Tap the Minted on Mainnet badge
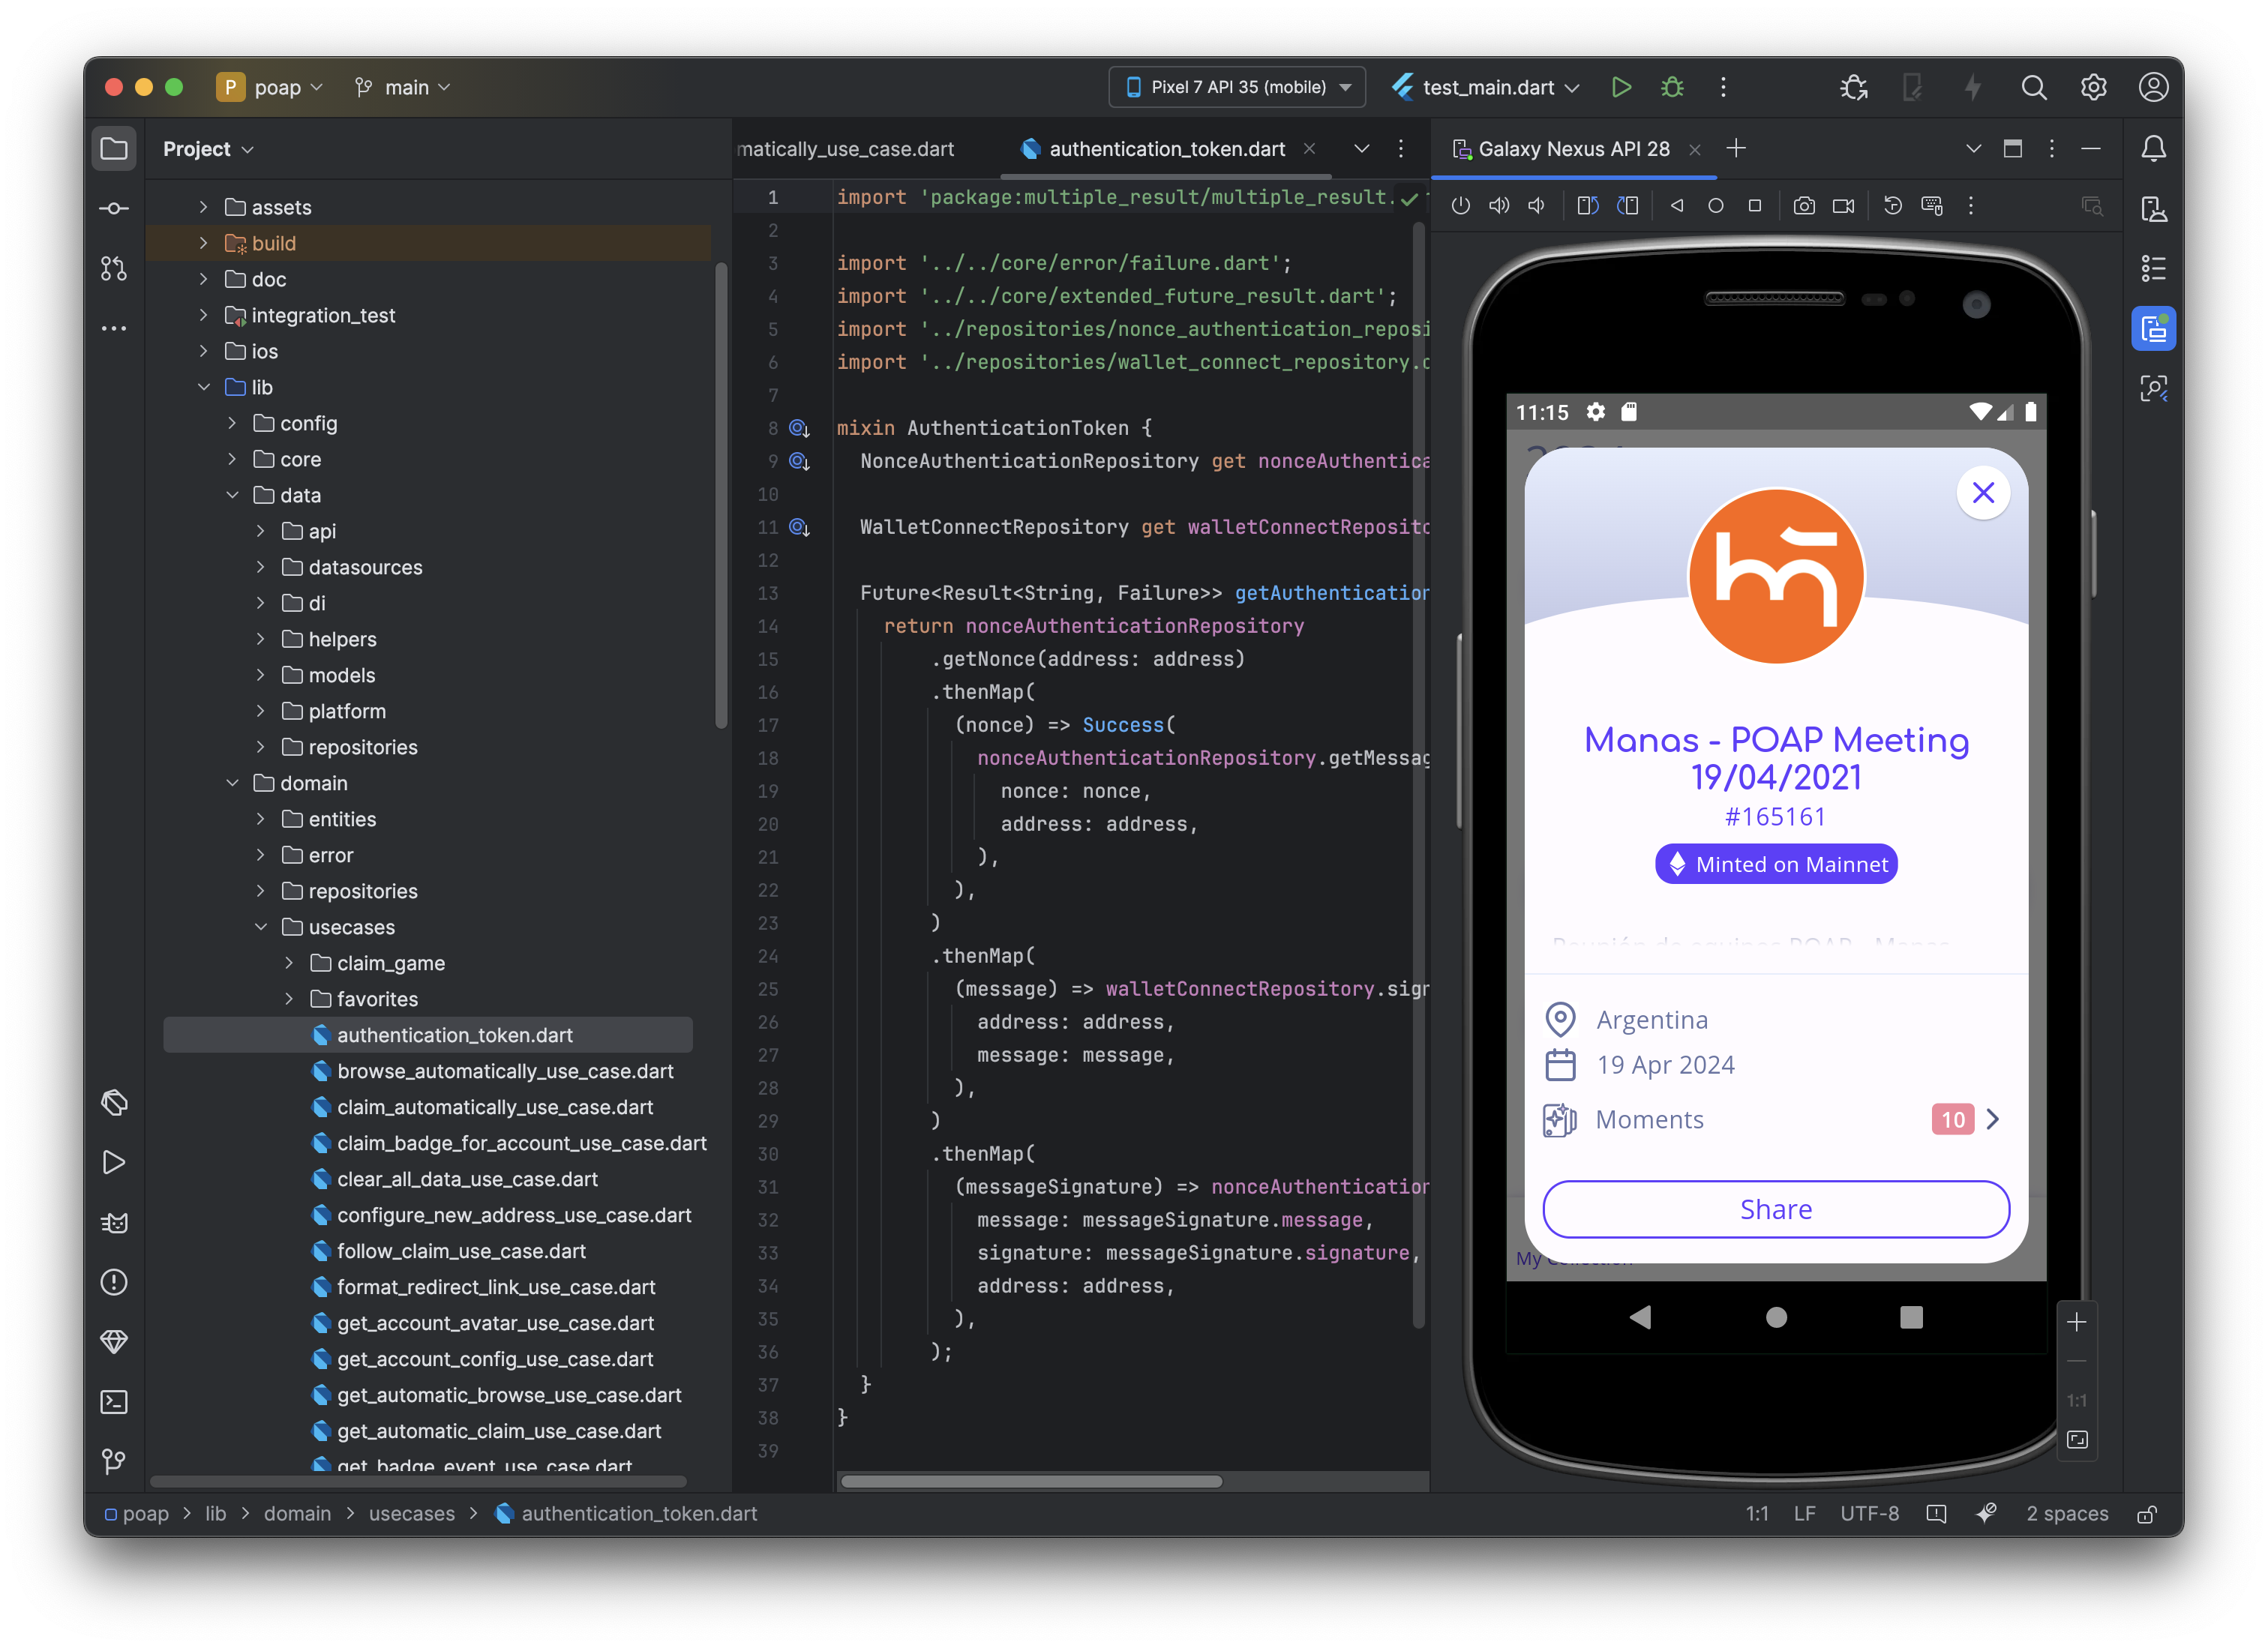This screenshot has height=1648, width=2268. (1776, 864)
